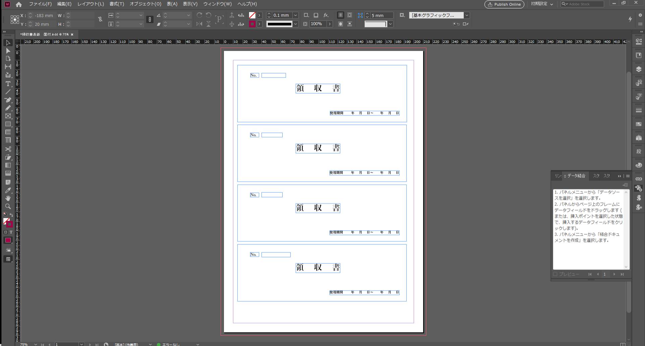Toggle the constrain width and height proportions icon
The width and height of the screenshot is (645, 346).
coord(100,19)
